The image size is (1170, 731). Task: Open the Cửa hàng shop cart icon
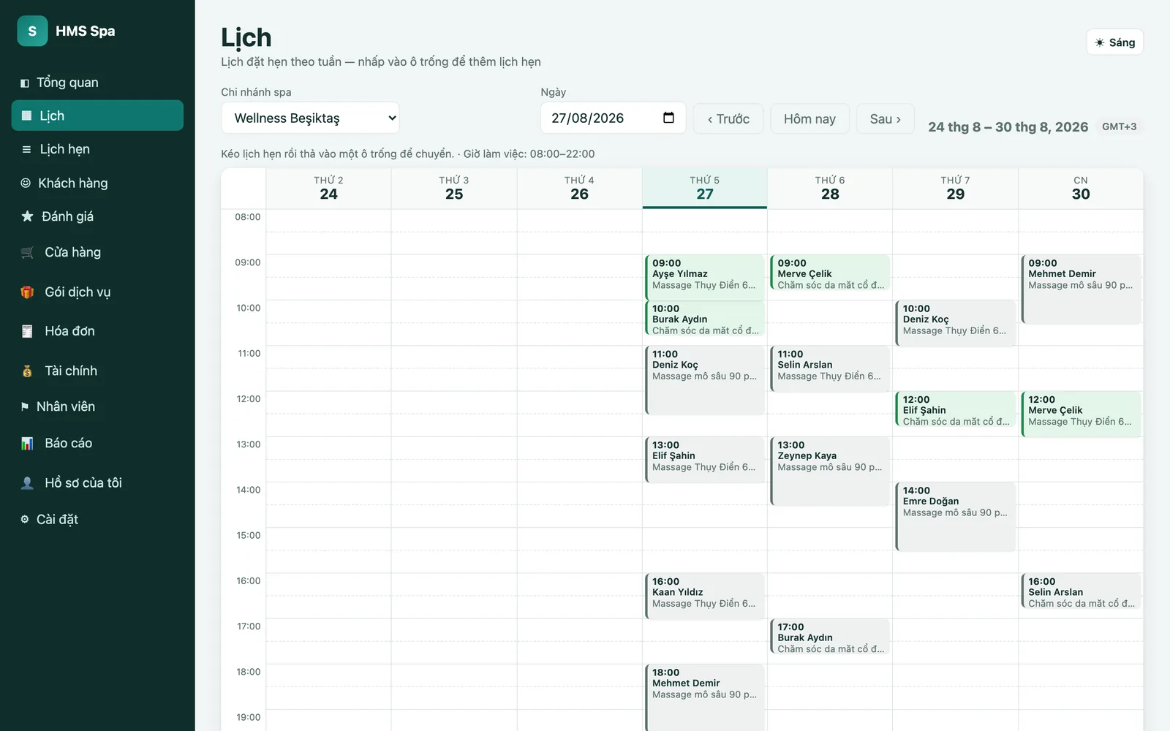coord(27,253)
